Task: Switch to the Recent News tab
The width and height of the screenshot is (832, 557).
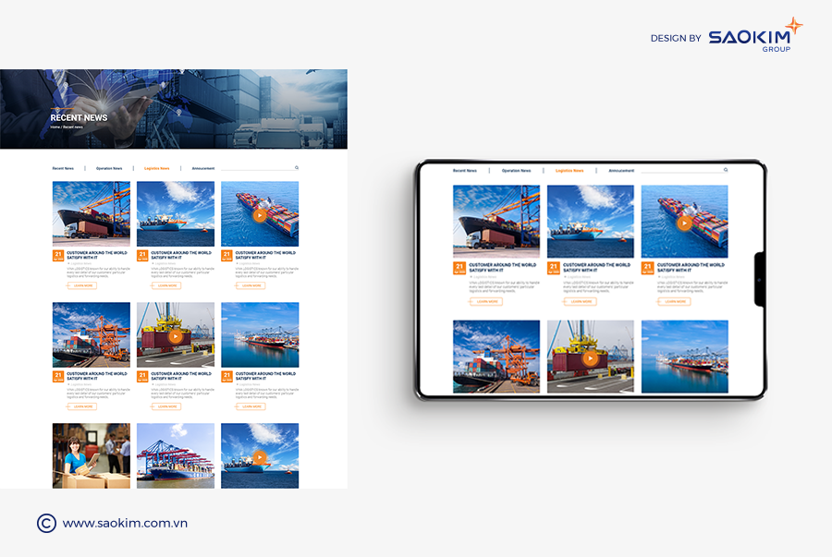Action: coord(64,168)
